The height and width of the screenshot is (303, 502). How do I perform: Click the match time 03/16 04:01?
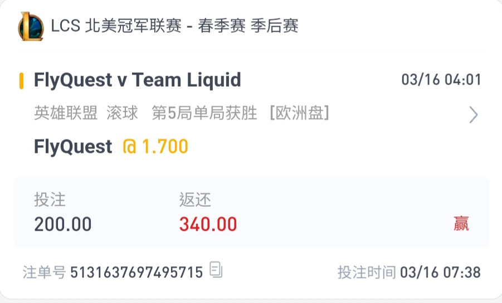441,80
